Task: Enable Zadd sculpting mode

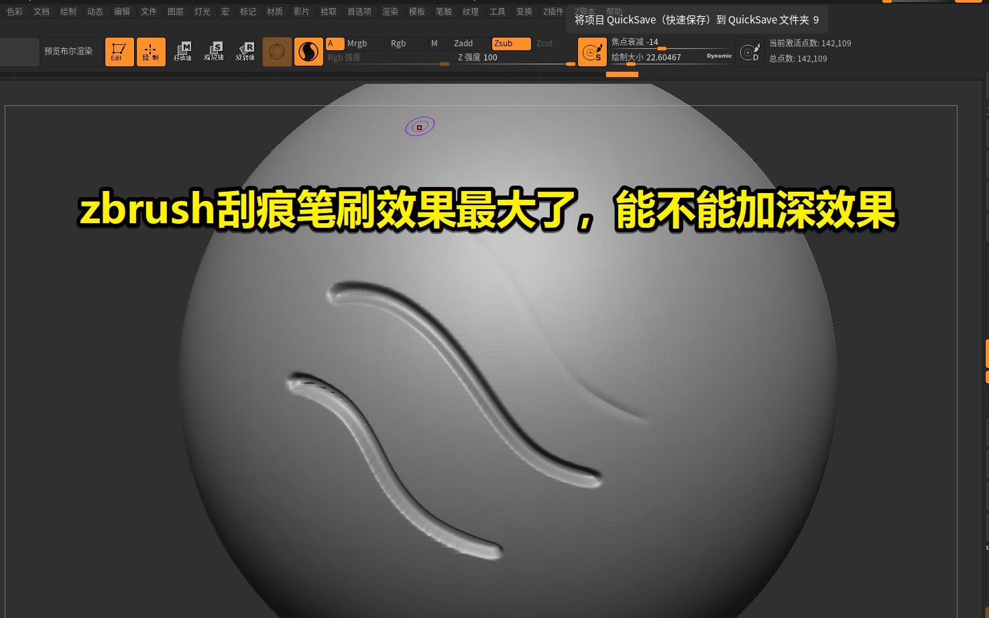Action: click(x=463, y=43)
